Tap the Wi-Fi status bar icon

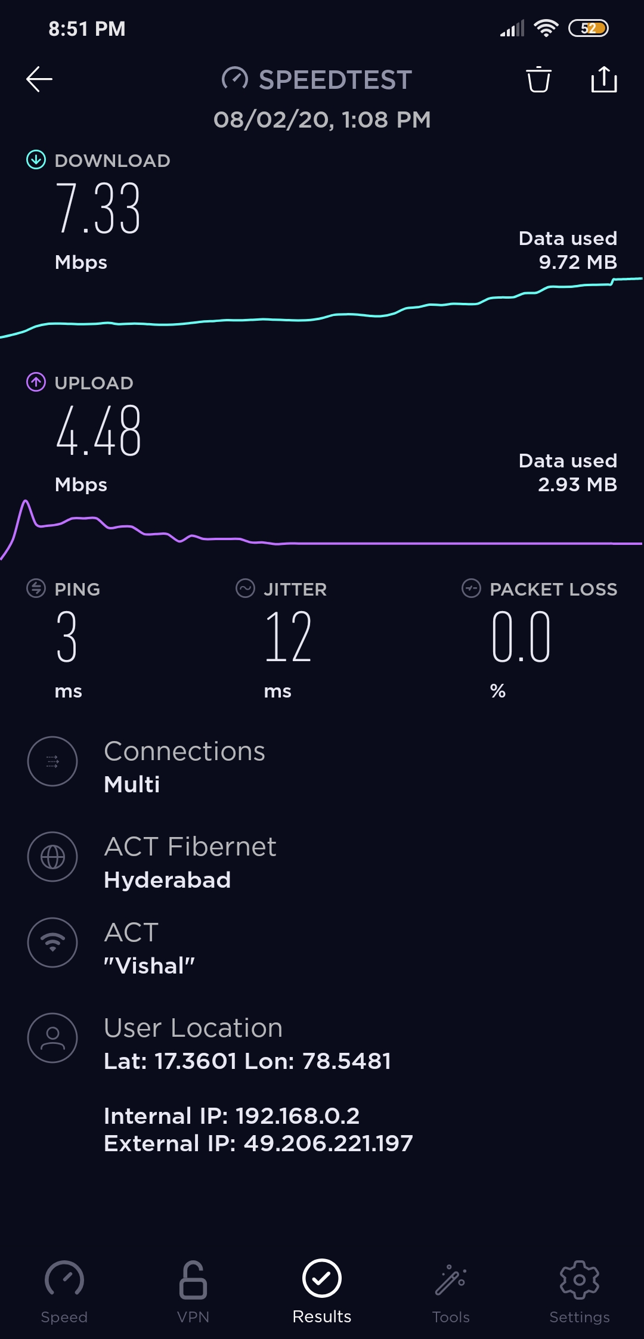click(546, 28)
